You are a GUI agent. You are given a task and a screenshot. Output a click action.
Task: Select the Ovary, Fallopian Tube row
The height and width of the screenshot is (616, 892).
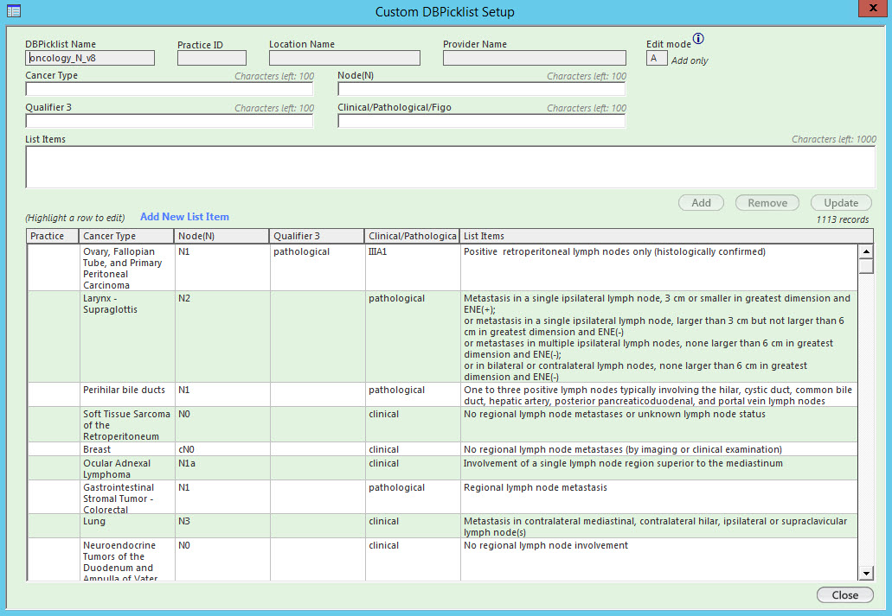(x=442, y=268)
